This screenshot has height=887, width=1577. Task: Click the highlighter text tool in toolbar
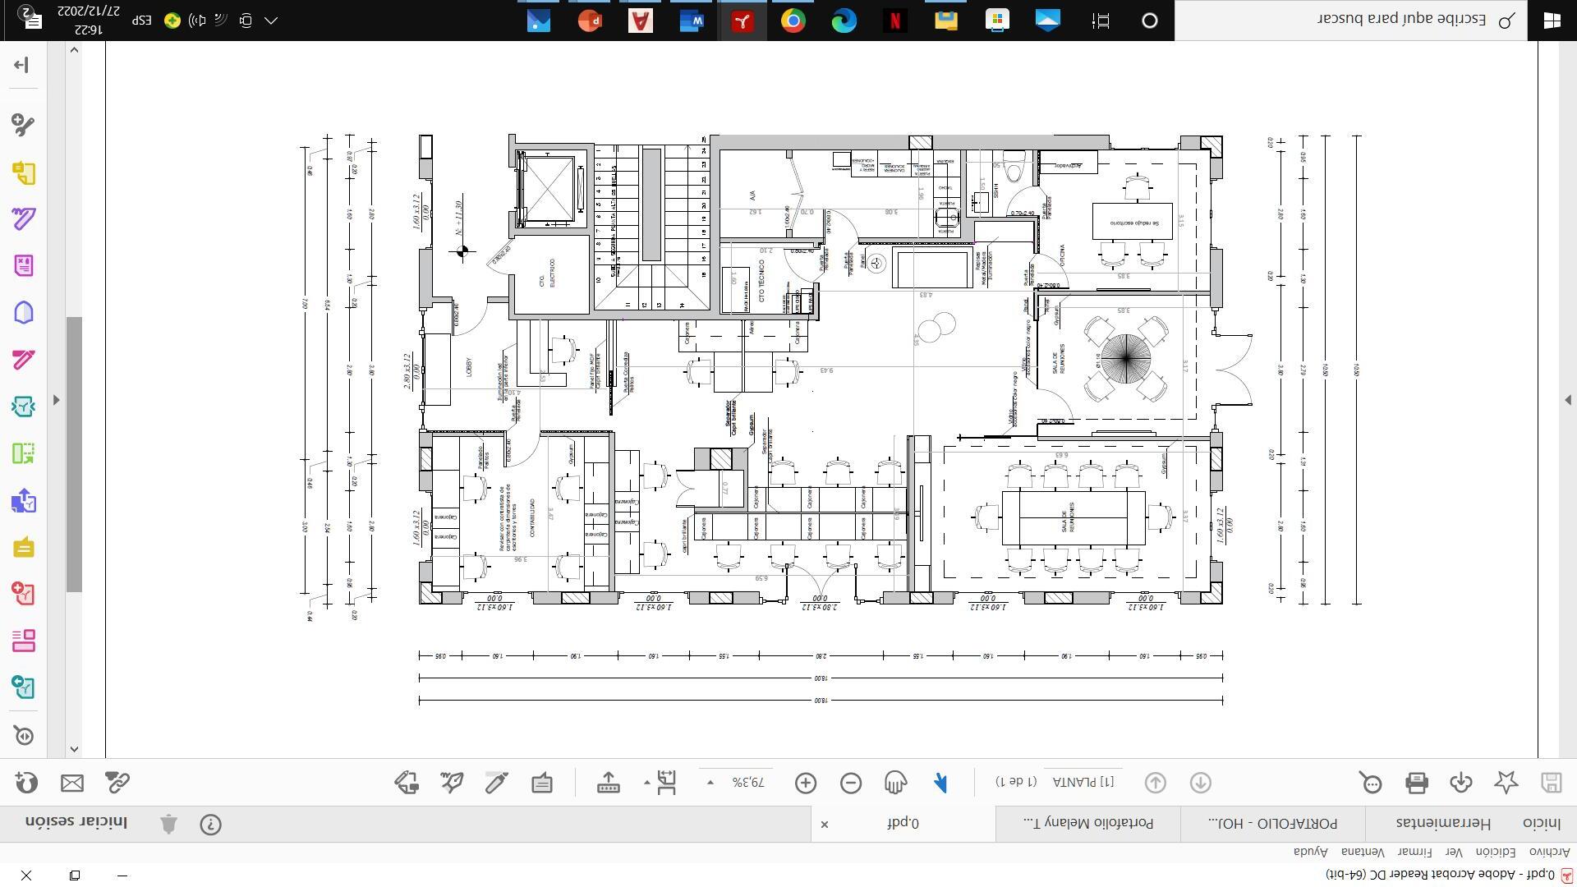(496, 783)
